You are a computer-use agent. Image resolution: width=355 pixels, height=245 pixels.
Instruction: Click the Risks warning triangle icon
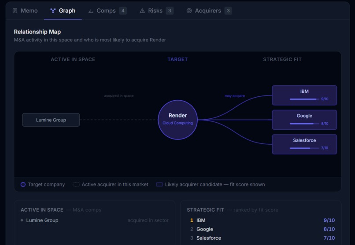tap(142, 11)
